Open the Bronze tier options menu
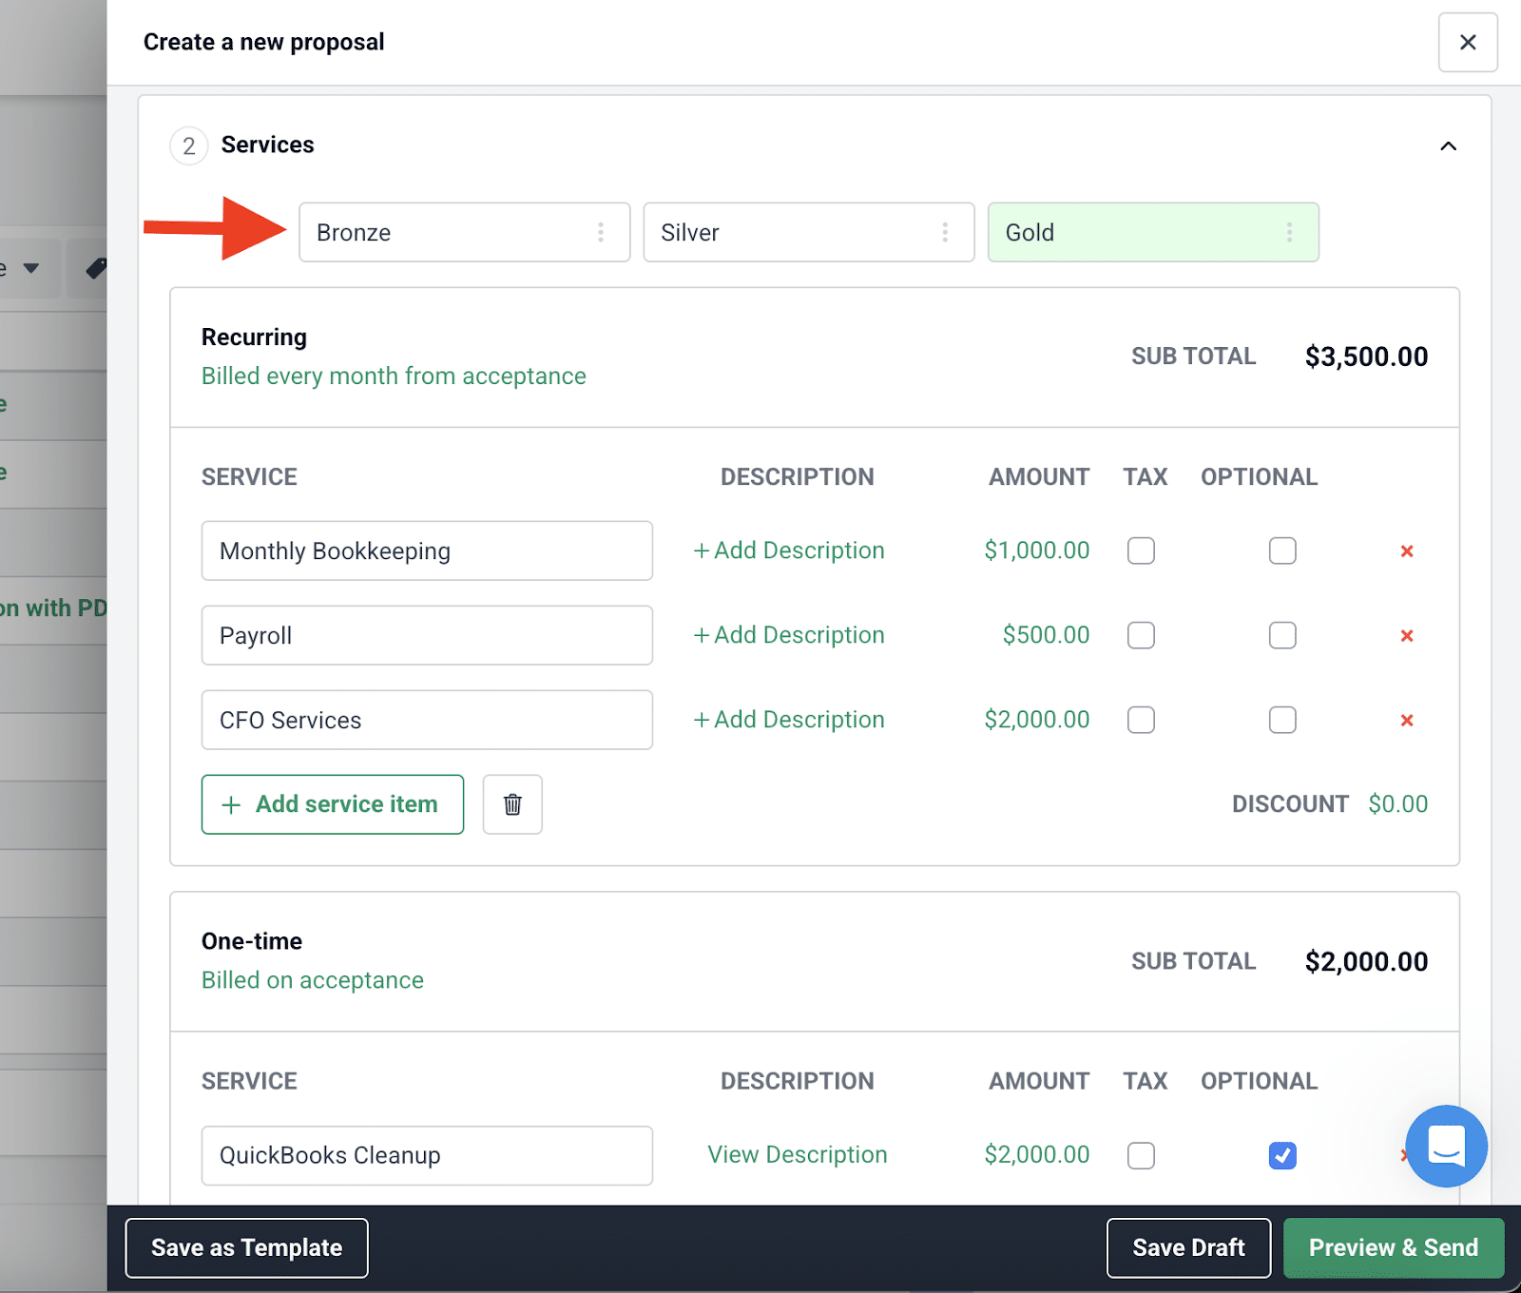Image resolution: width=1521 pixels, height=1293 pixels. tap(601, 232)
